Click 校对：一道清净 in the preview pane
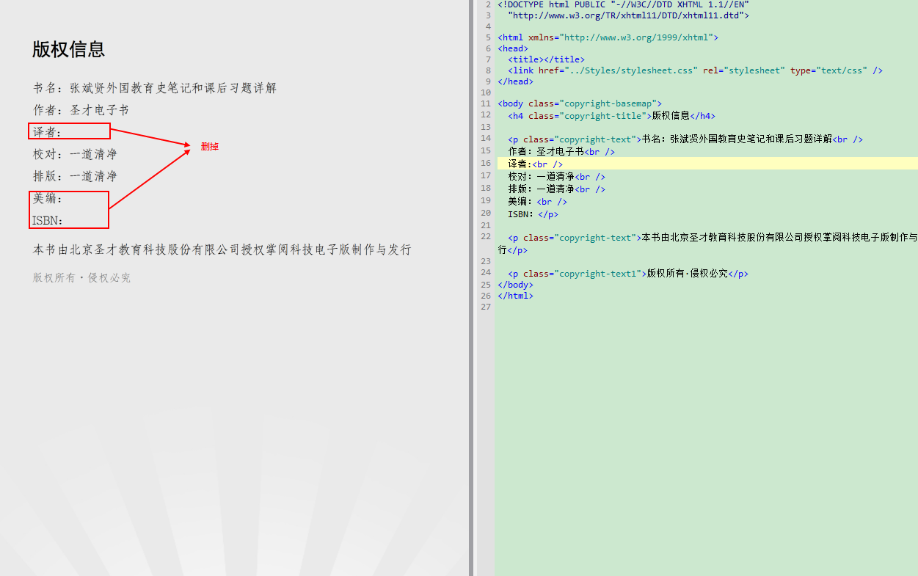The height and width of the screenshot is (576, 918). (75, 154)
